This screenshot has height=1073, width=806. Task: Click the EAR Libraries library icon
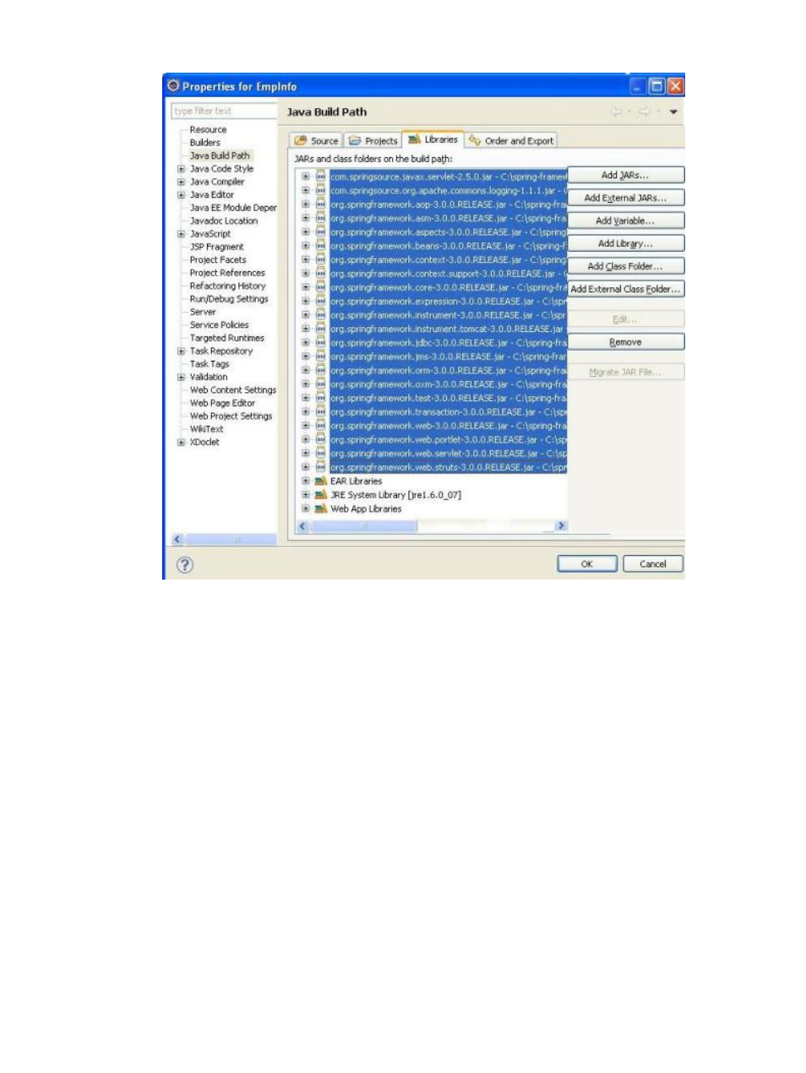click(320, 481)
